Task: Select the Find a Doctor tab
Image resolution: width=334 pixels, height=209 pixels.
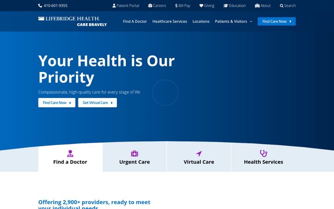Action: coord(71,157)
